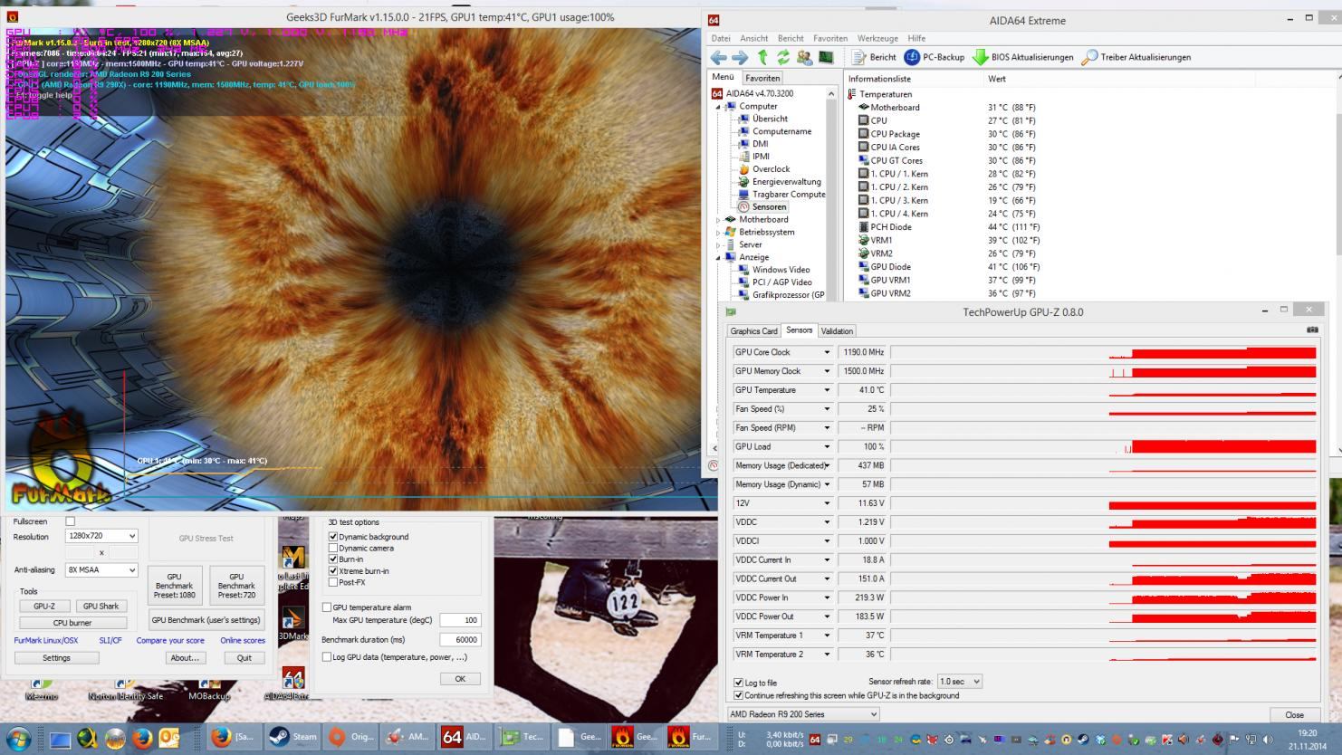The height and width of the screenshot is (755, 1342).
Task: Uncheck Dynamic background option
Action: click(x=333, y=537)
